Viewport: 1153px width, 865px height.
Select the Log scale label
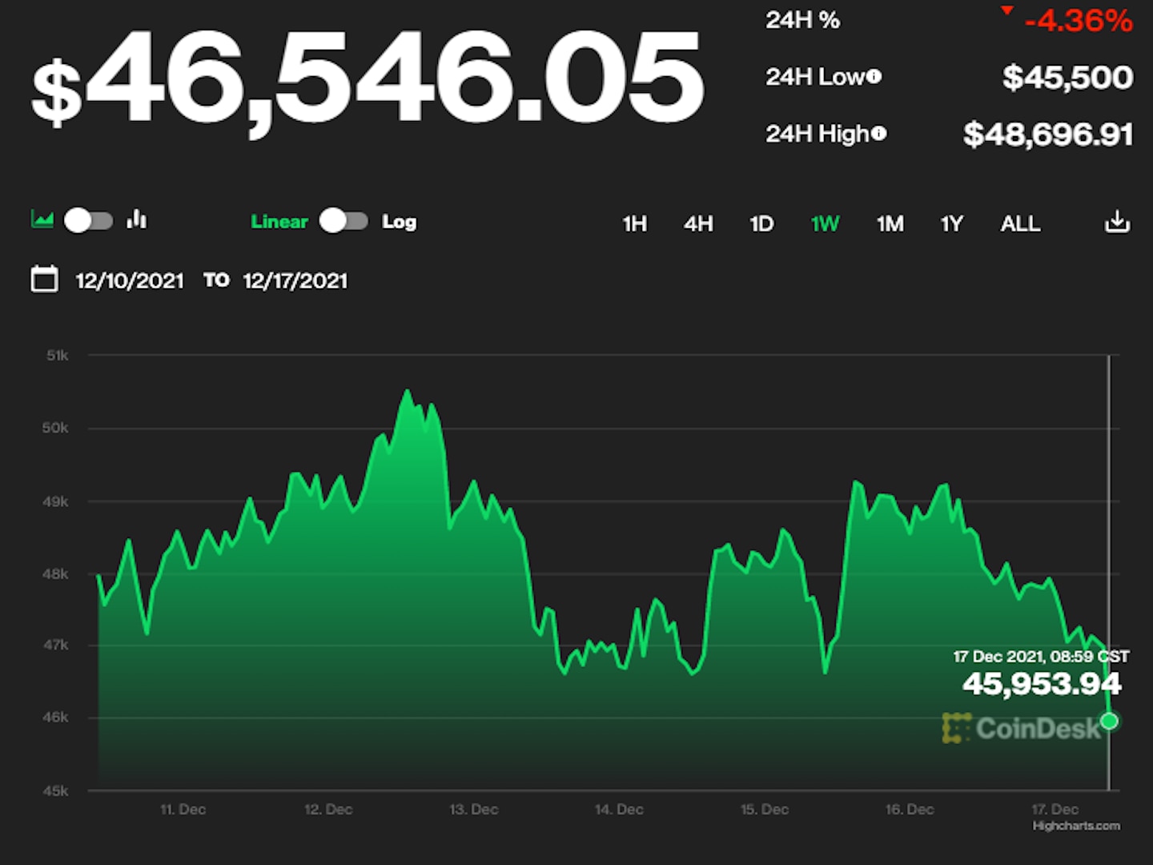(x=399, y=222)
